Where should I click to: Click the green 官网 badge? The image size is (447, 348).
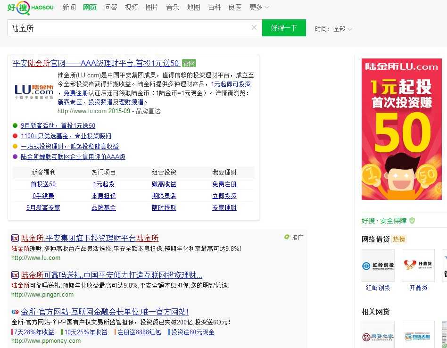[x=189, y=64]
